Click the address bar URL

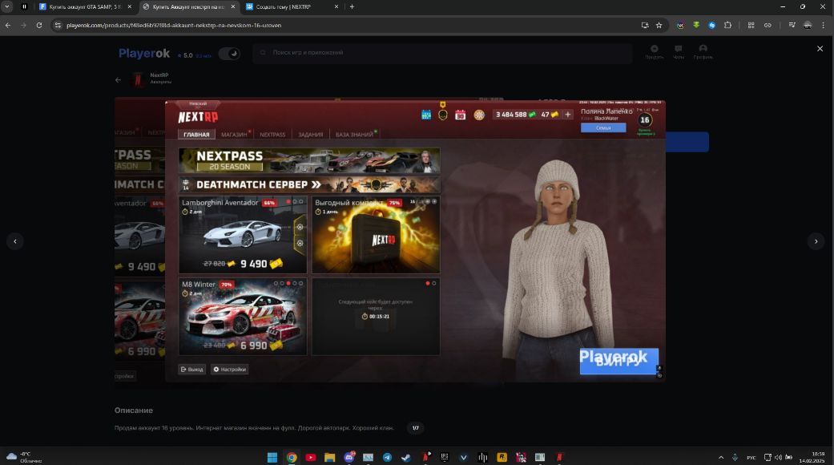174,25
